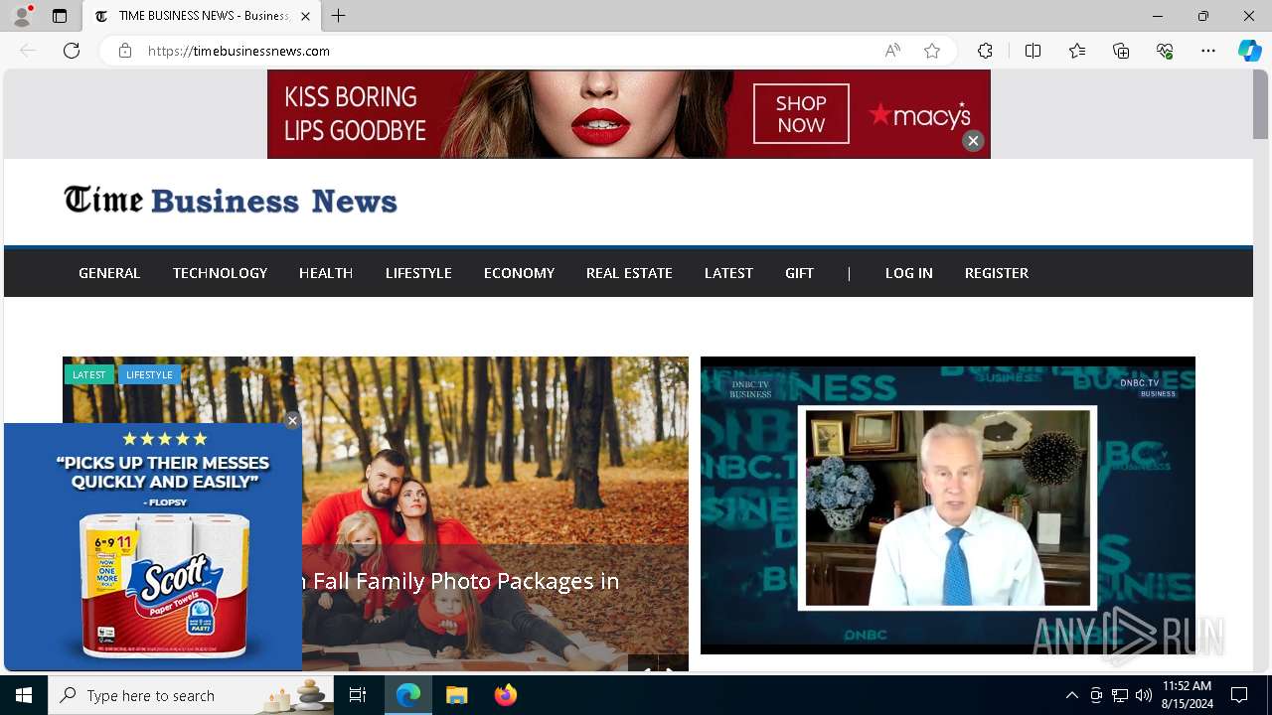Toggle the split screen view
This screenshot has height=715, width=1272.
pos(1033,51)
